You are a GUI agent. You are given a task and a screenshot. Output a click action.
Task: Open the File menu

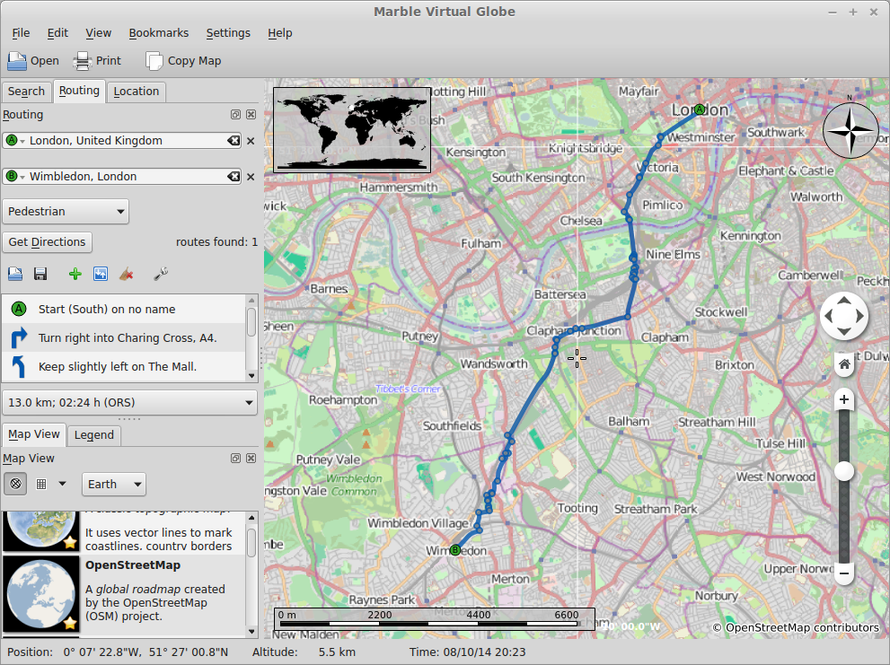pos(21,33)
